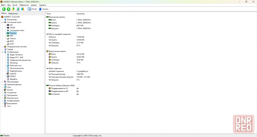Expand the DirectX tree node
Image resolution: width=257 pixels, height=137 pixels.
(x=2, y=90)
